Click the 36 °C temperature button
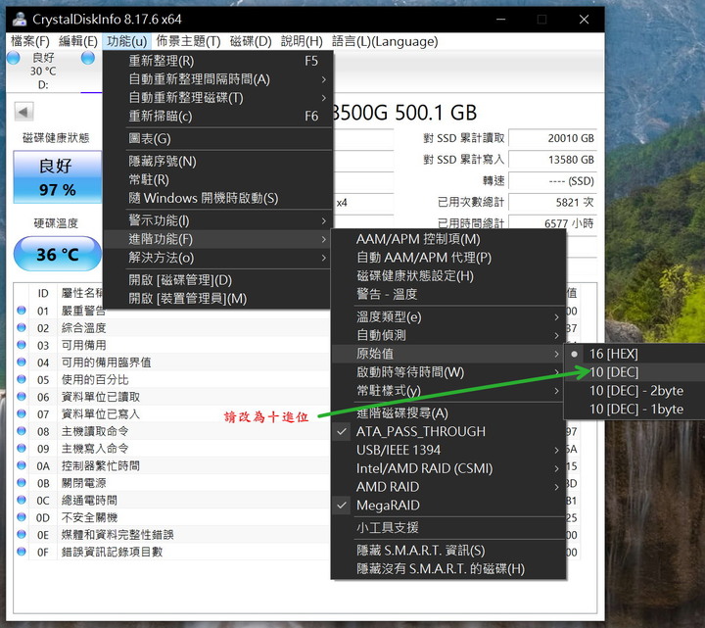Image resolution: width=705 pixels, height=628 pixels. tap(58, 254)
